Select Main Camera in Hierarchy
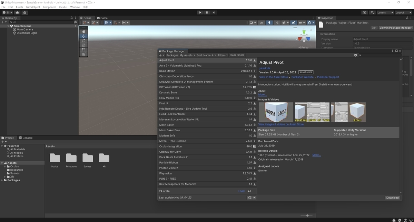The height and width of the screenshot is (222, 414). [25, 30]
